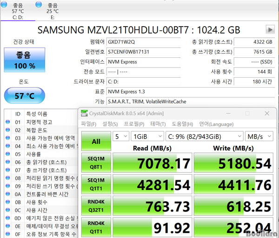The width and height of the screenshot is (279, 238).
Task: Open the 테마(T) menu
Action: 158,124
